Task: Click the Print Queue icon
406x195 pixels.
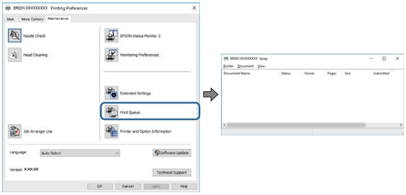Action: click(x=111, y=112)
